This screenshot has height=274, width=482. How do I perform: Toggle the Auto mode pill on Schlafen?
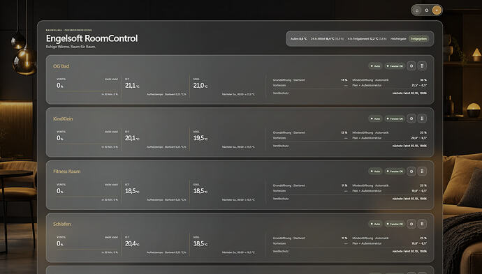375,224
